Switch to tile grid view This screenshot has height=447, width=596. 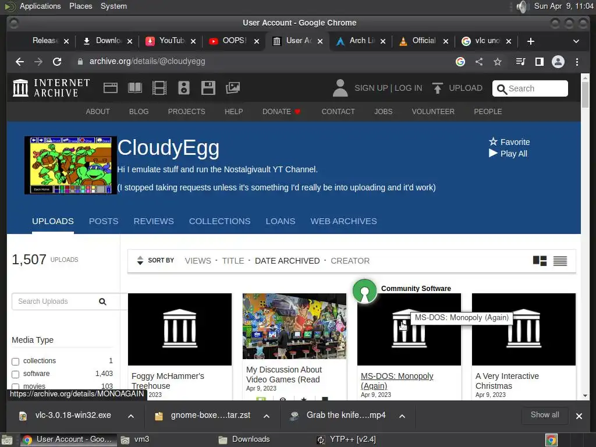click(x=540, y=261)
